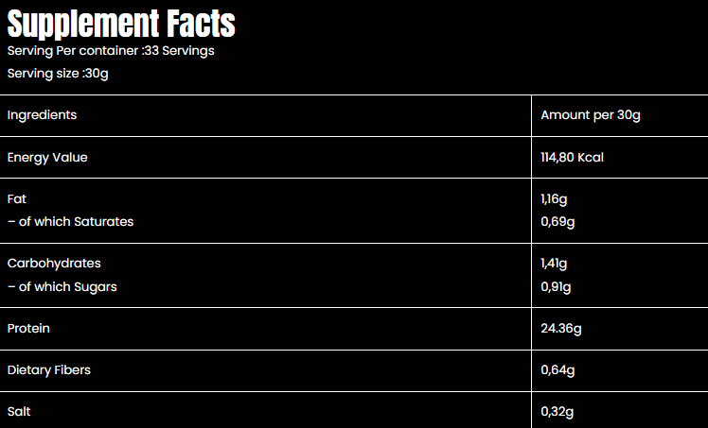
Task: Select the Serving size 30g line
Action: coord(58,74)
